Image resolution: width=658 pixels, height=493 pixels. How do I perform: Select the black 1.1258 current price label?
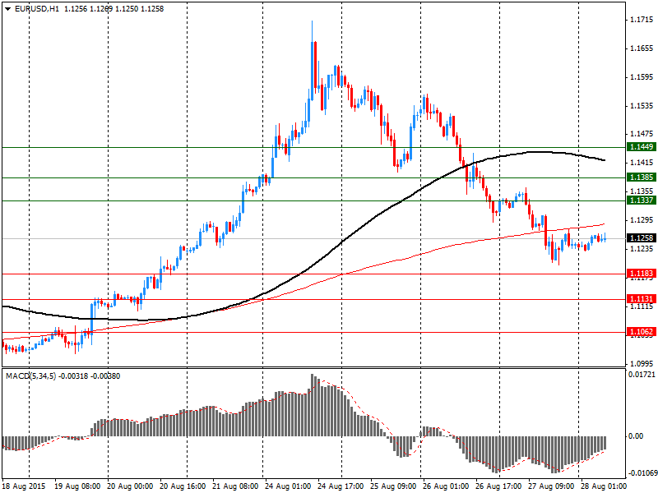tap(642, 238)
